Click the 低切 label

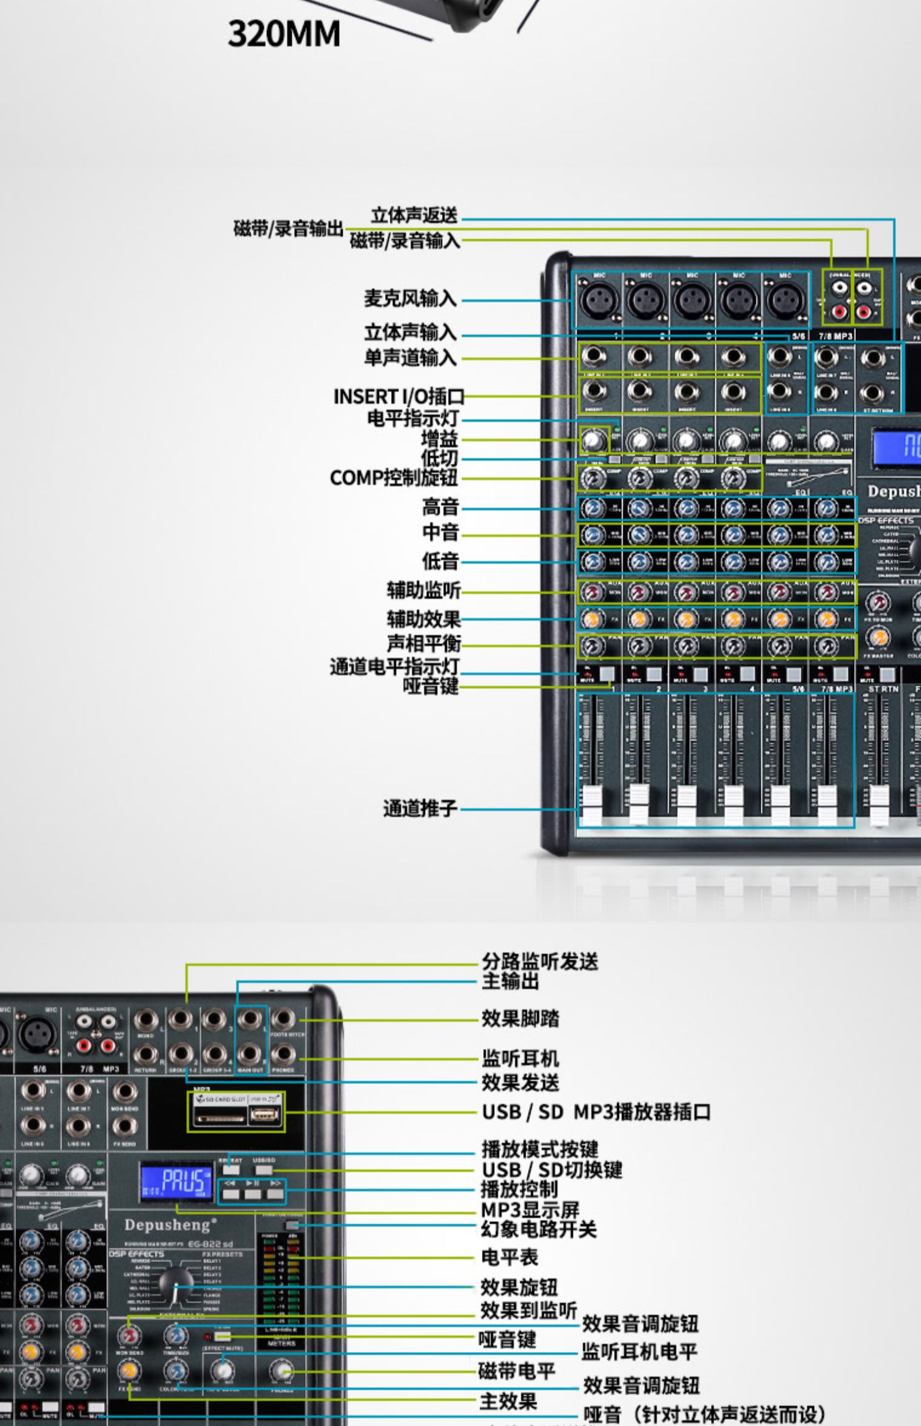coord(440,458)
